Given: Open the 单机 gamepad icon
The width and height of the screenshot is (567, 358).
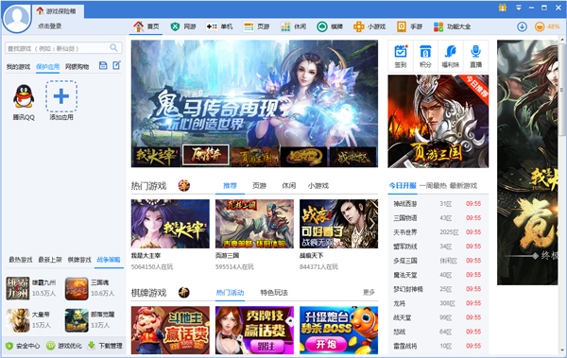Looking at the screenshot, I should [x=212, y=26].
